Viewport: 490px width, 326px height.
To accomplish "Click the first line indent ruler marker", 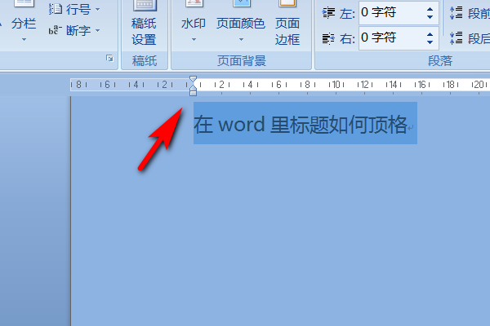I will (193, 79).
